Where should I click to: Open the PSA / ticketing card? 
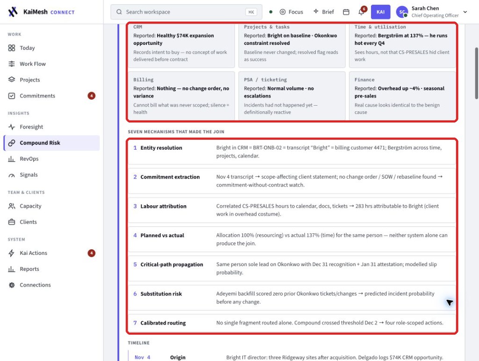pos(292,96)
